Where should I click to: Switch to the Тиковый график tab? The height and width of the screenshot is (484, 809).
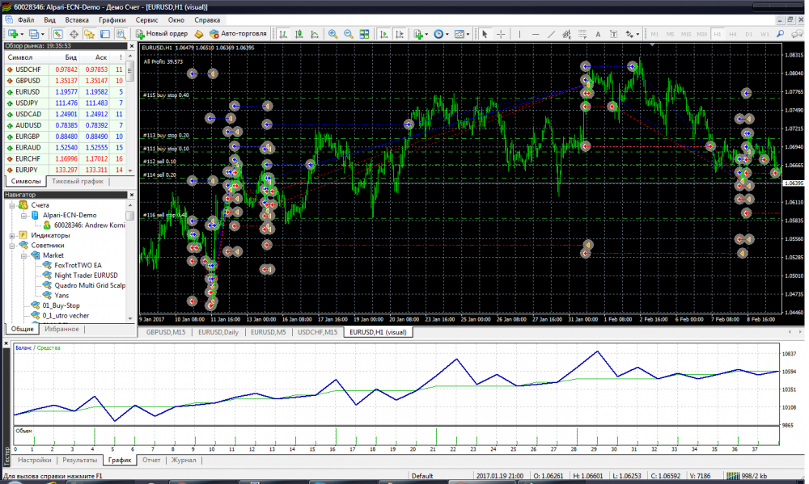(78, 182)
